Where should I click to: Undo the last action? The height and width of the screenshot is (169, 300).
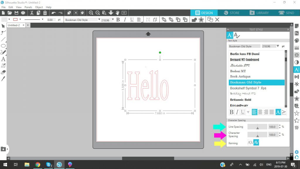[x=54, y=13]
